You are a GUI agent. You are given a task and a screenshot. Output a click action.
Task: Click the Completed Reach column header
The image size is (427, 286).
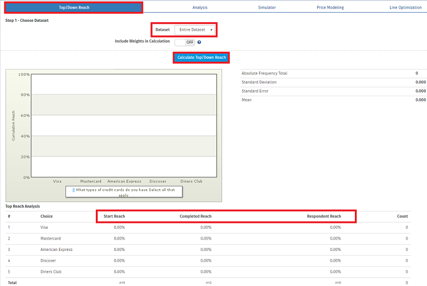[x=195, y=216]
